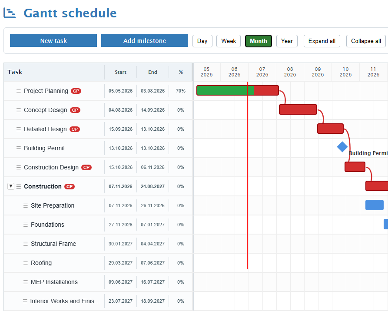Select the Detailed Design gantt bar
The image size is (388, 311).
330,129
